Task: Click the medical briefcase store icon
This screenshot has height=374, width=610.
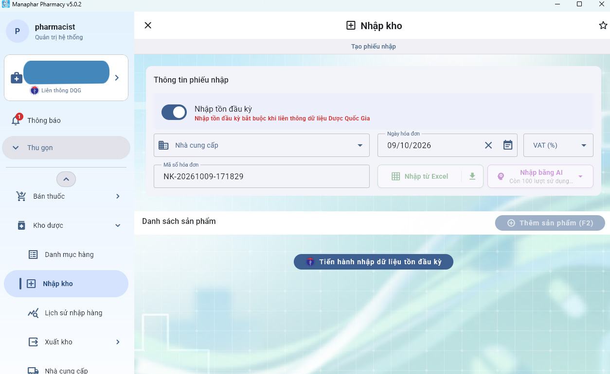Action: coord(17,78)
